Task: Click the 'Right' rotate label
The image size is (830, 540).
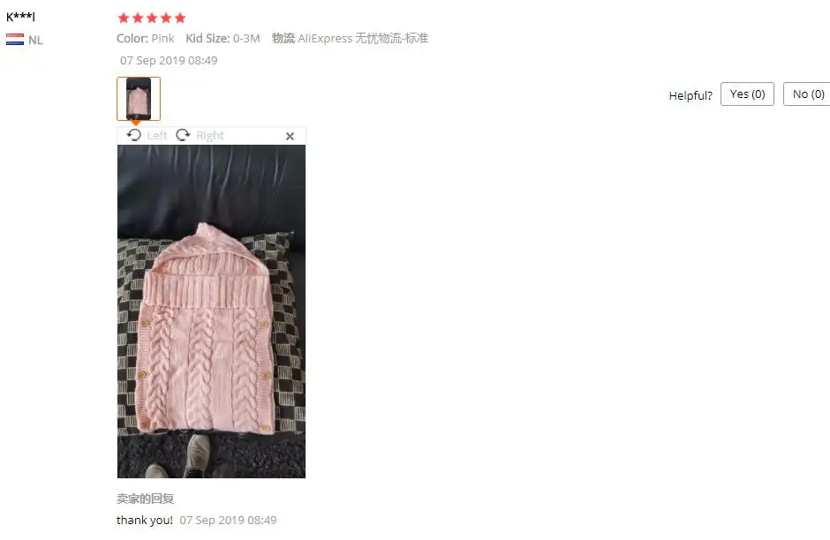Action: (210, 136)
